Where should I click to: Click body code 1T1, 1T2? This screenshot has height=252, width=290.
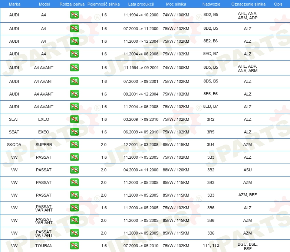coord(211,246)
